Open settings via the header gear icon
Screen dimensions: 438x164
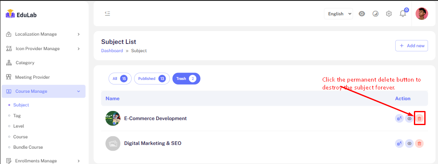click(389, 14)
